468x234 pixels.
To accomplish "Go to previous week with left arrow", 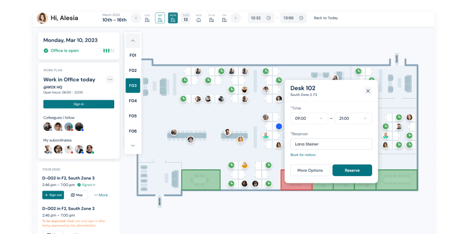I will [136, 18].
